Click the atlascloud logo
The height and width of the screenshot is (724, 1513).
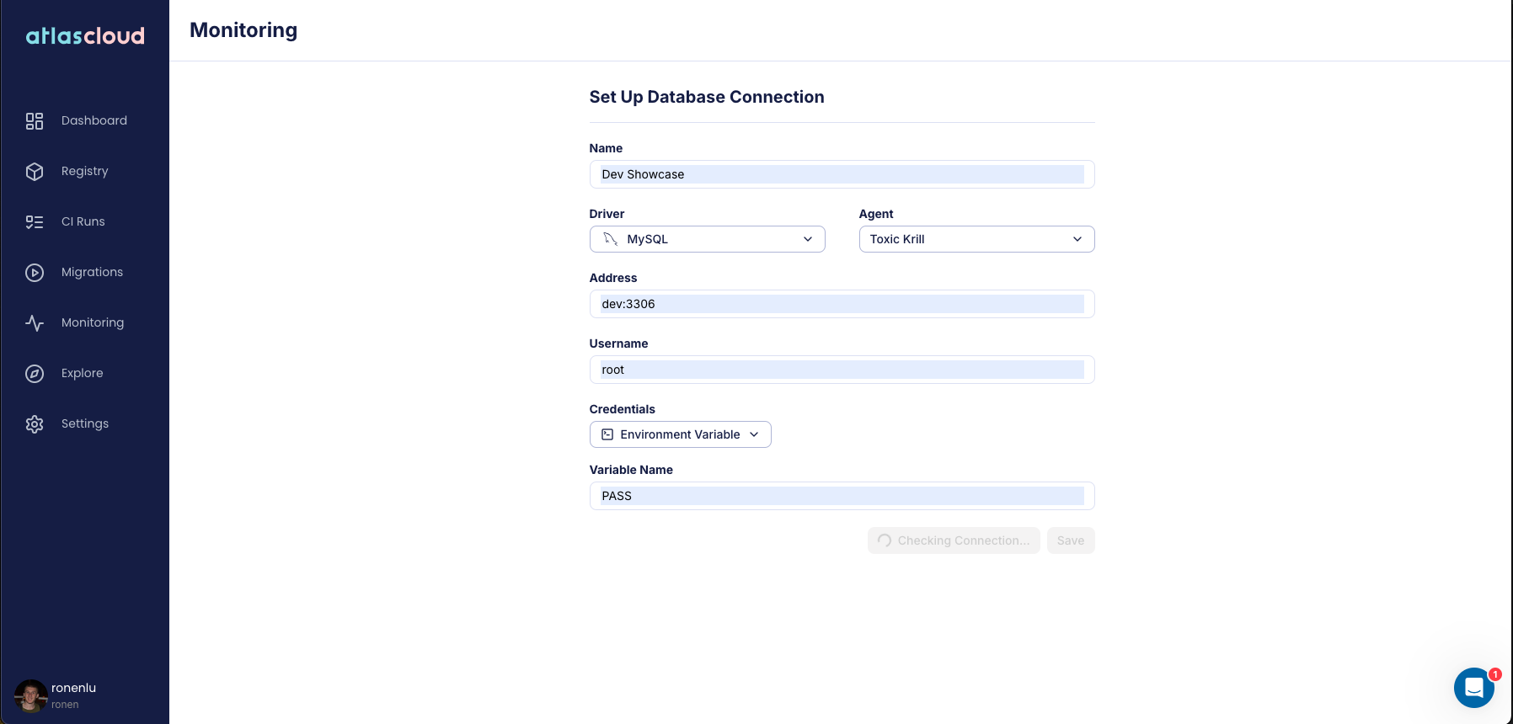coord(85,35)
